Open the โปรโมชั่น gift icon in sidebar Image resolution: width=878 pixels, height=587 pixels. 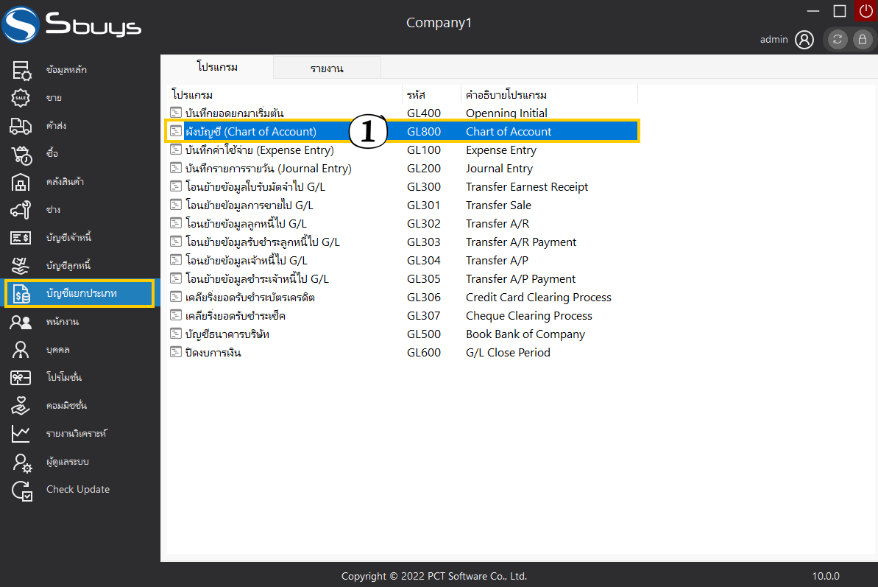(x=21, y=378)
